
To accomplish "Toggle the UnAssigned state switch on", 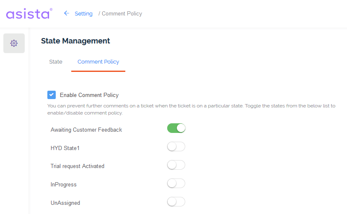I will [x=176, y=202].
